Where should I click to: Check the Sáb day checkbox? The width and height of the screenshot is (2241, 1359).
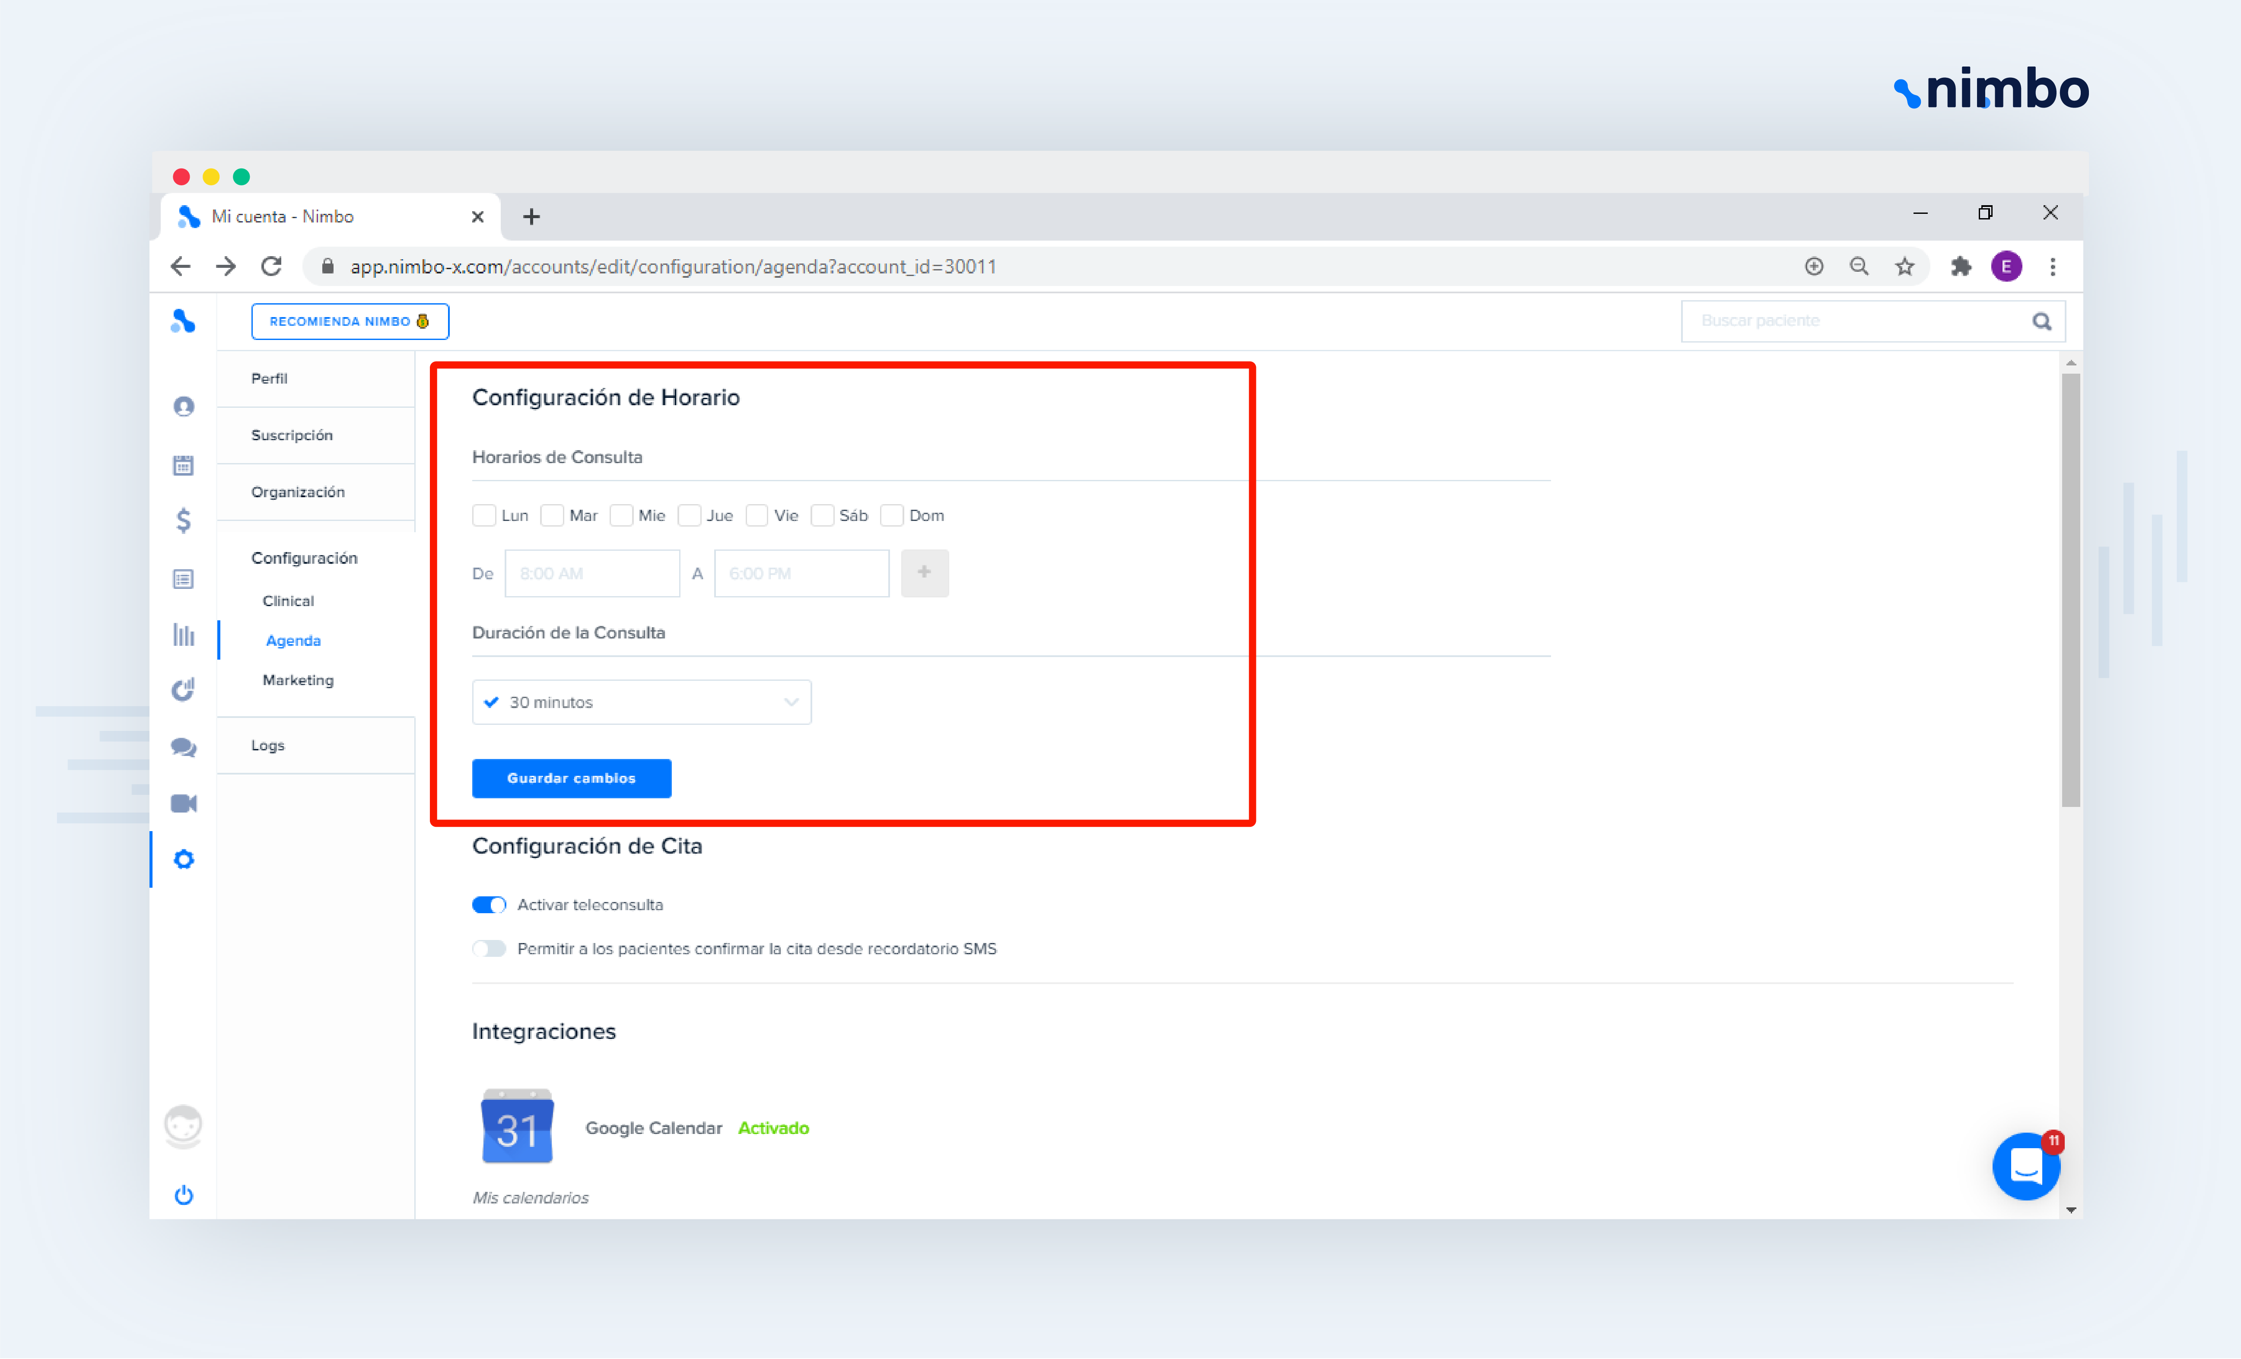[x=822, y=516]
